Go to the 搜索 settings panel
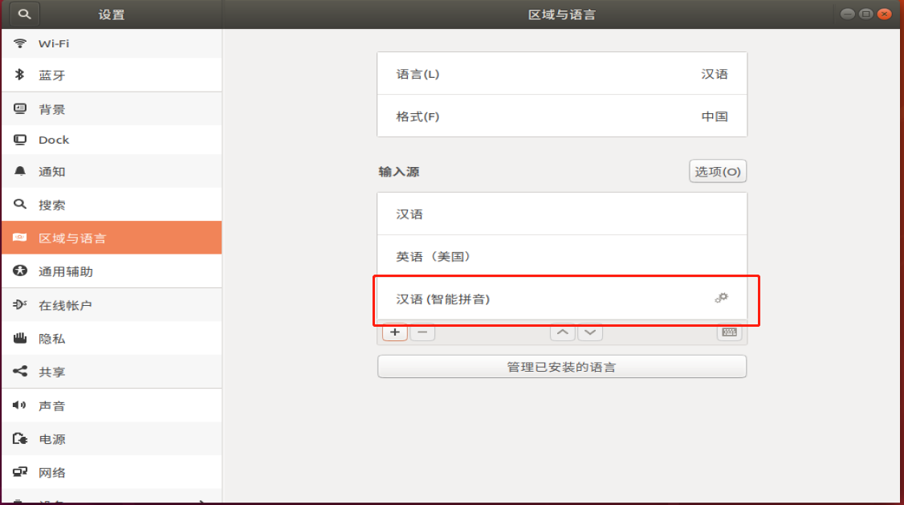904x505 pixels. (x=112, y=205)
